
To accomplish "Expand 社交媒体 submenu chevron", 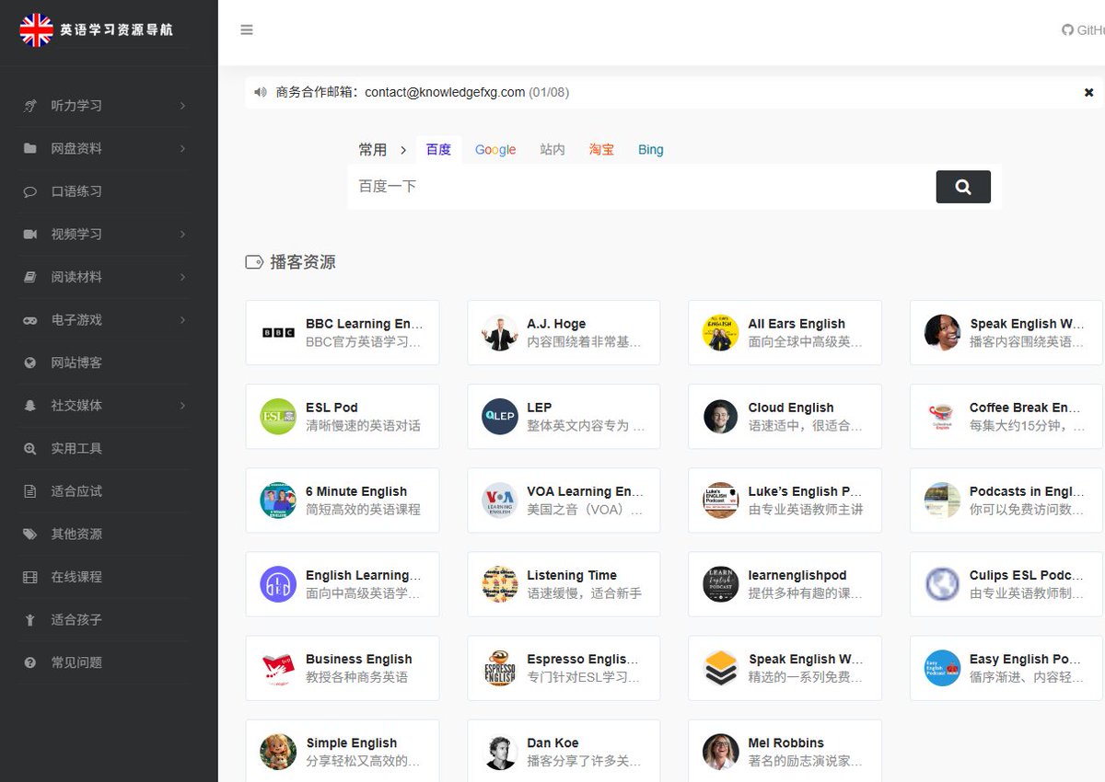I will click(x=182, y=406).
